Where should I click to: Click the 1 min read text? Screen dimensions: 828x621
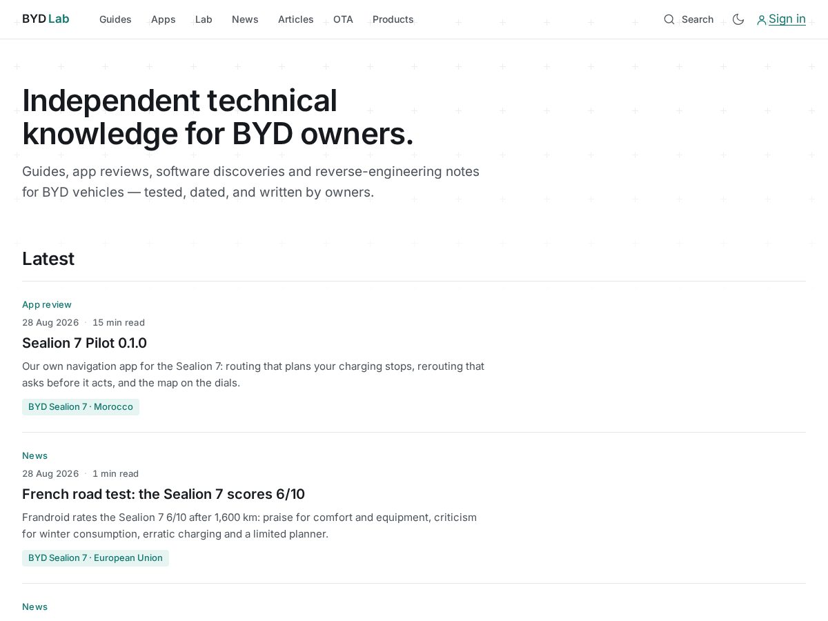coord(115,473)
